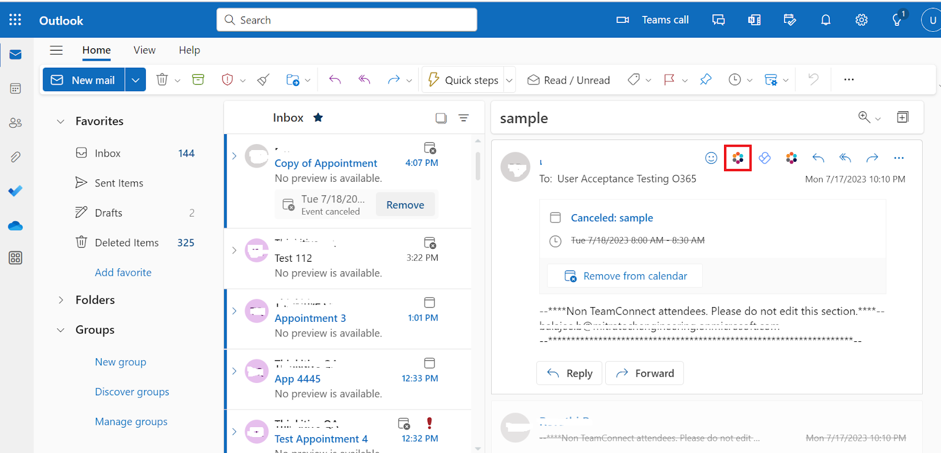Screen dimensions: 941x453
Task: Open the Calendar icon in left rail
Action: click(15, 88)
